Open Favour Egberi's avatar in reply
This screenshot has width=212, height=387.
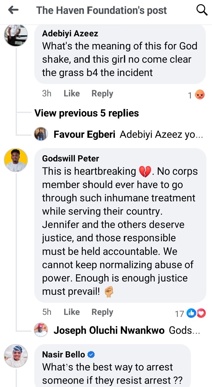[x=41, y=134]
